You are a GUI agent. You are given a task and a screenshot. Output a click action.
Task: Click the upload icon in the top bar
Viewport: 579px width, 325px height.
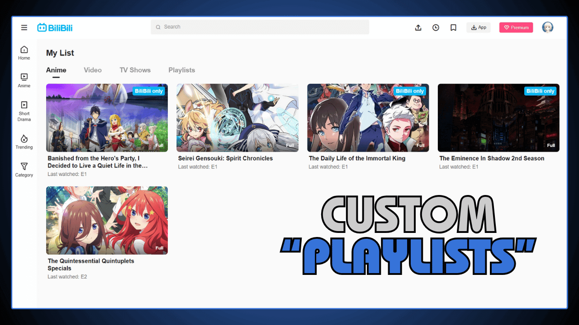pyautogui.click(x=418, y=27)
